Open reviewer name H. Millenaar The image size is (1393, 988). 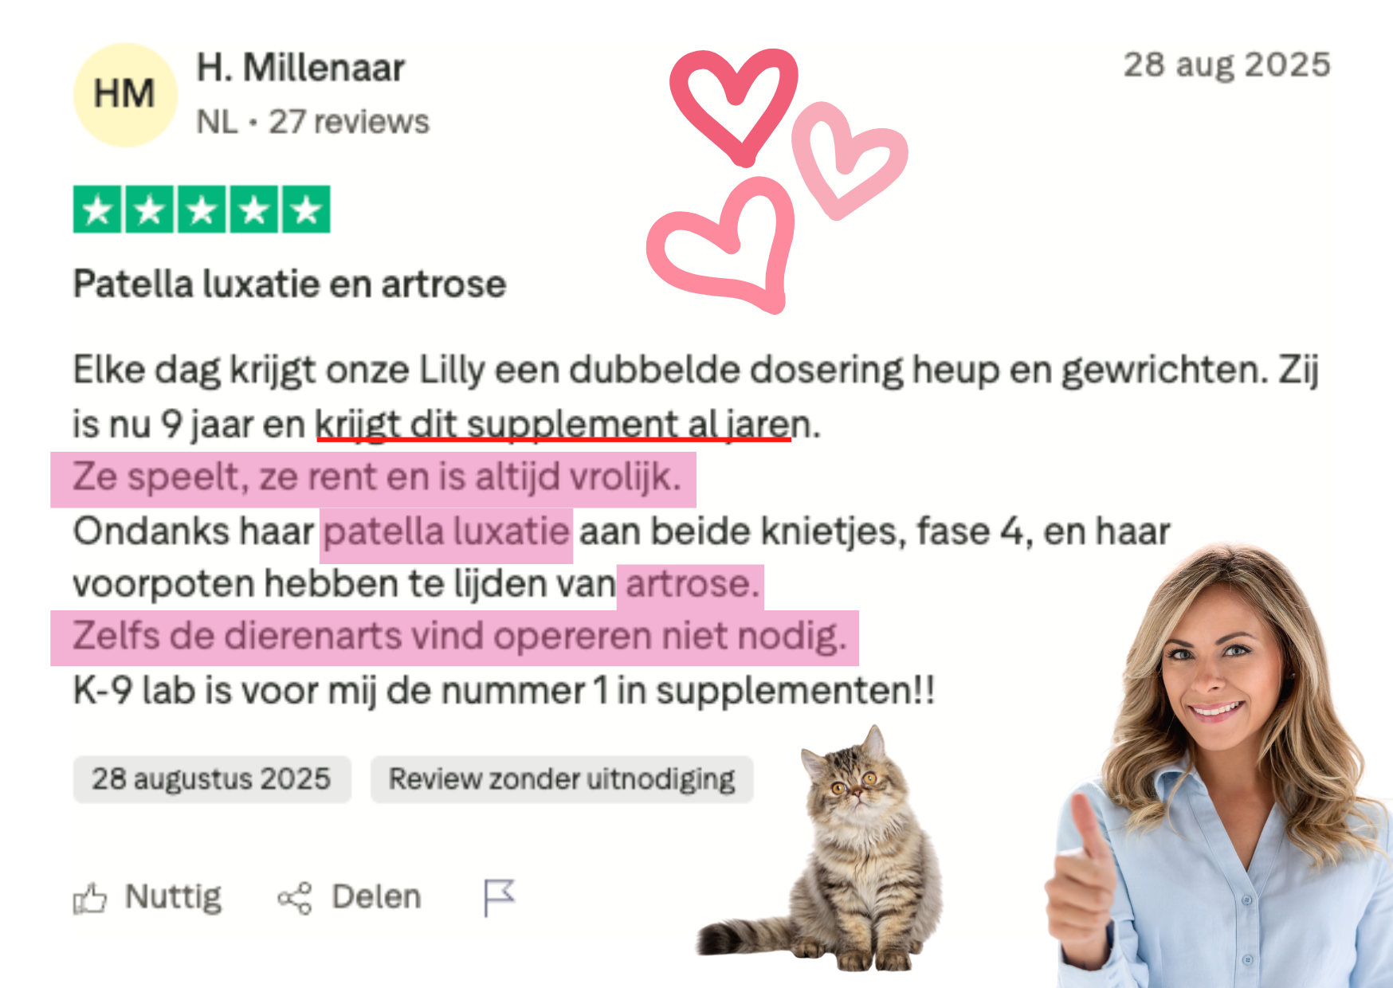(x=300, y=68)
